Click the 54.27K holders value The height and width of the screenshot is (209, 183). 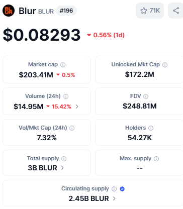(x=140, y=138)
